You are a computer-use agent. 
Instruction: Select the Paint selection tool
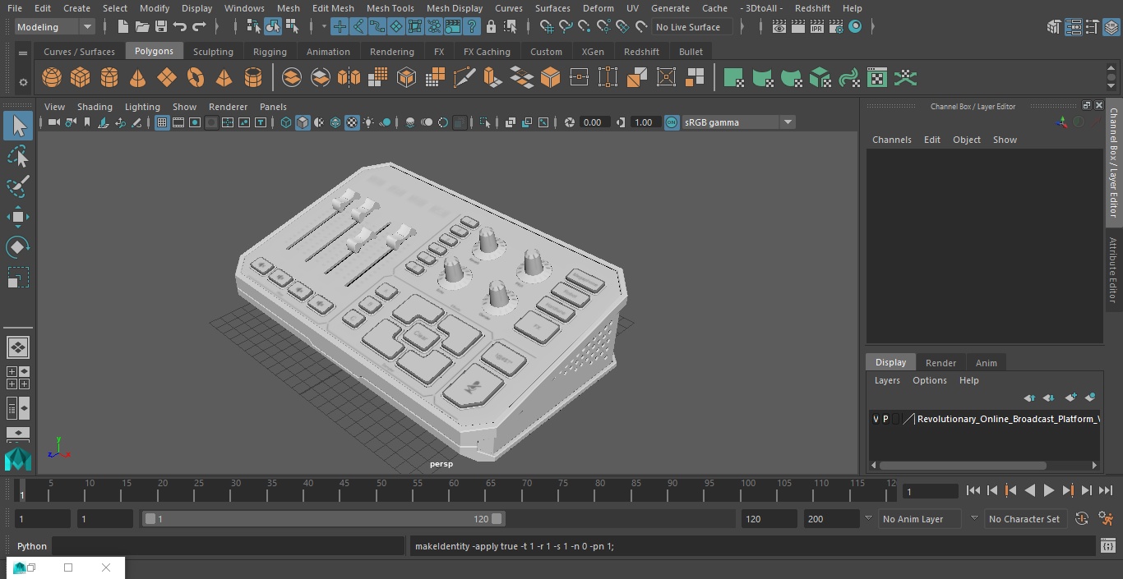click(x=18, y=186)
